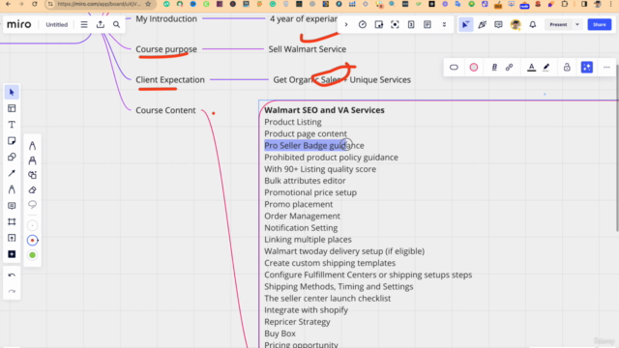Viewport: 619px width, 348px height.
Task: Select the Course purpose node
Action: [x=166, y=49]
